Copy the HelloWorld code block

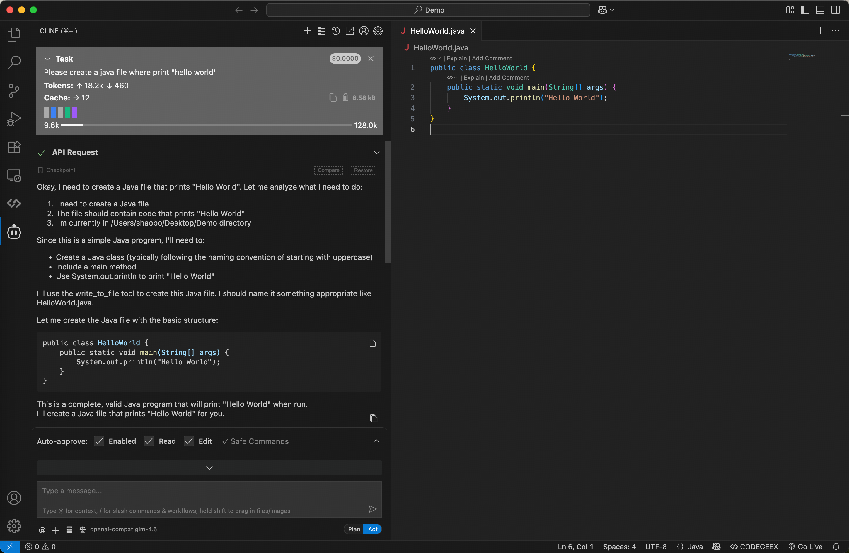[372, 343]
